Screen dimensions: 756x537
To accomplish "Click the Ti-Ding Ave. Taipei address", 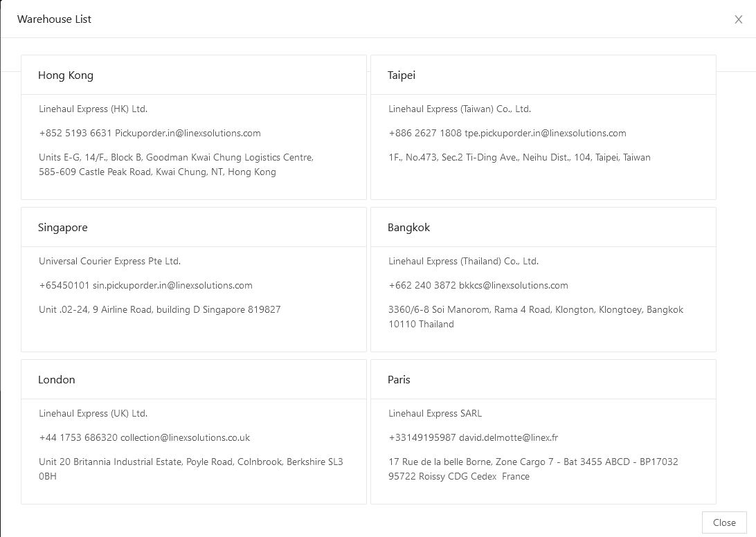I will 519,157.
